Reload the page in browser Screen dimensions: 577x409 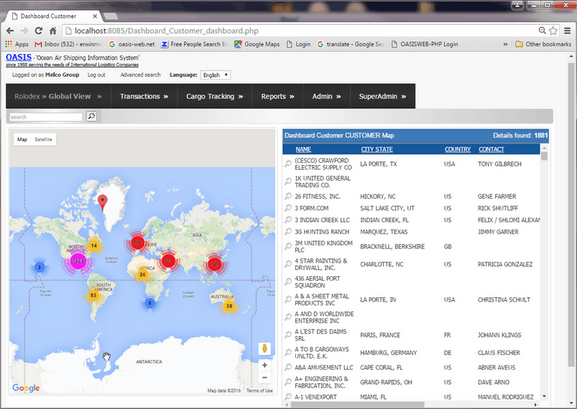click(x=38, y=31)
